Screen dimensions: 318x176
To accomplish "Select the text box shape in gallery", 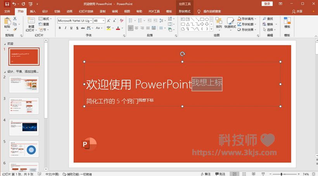I will coord(183,19).
